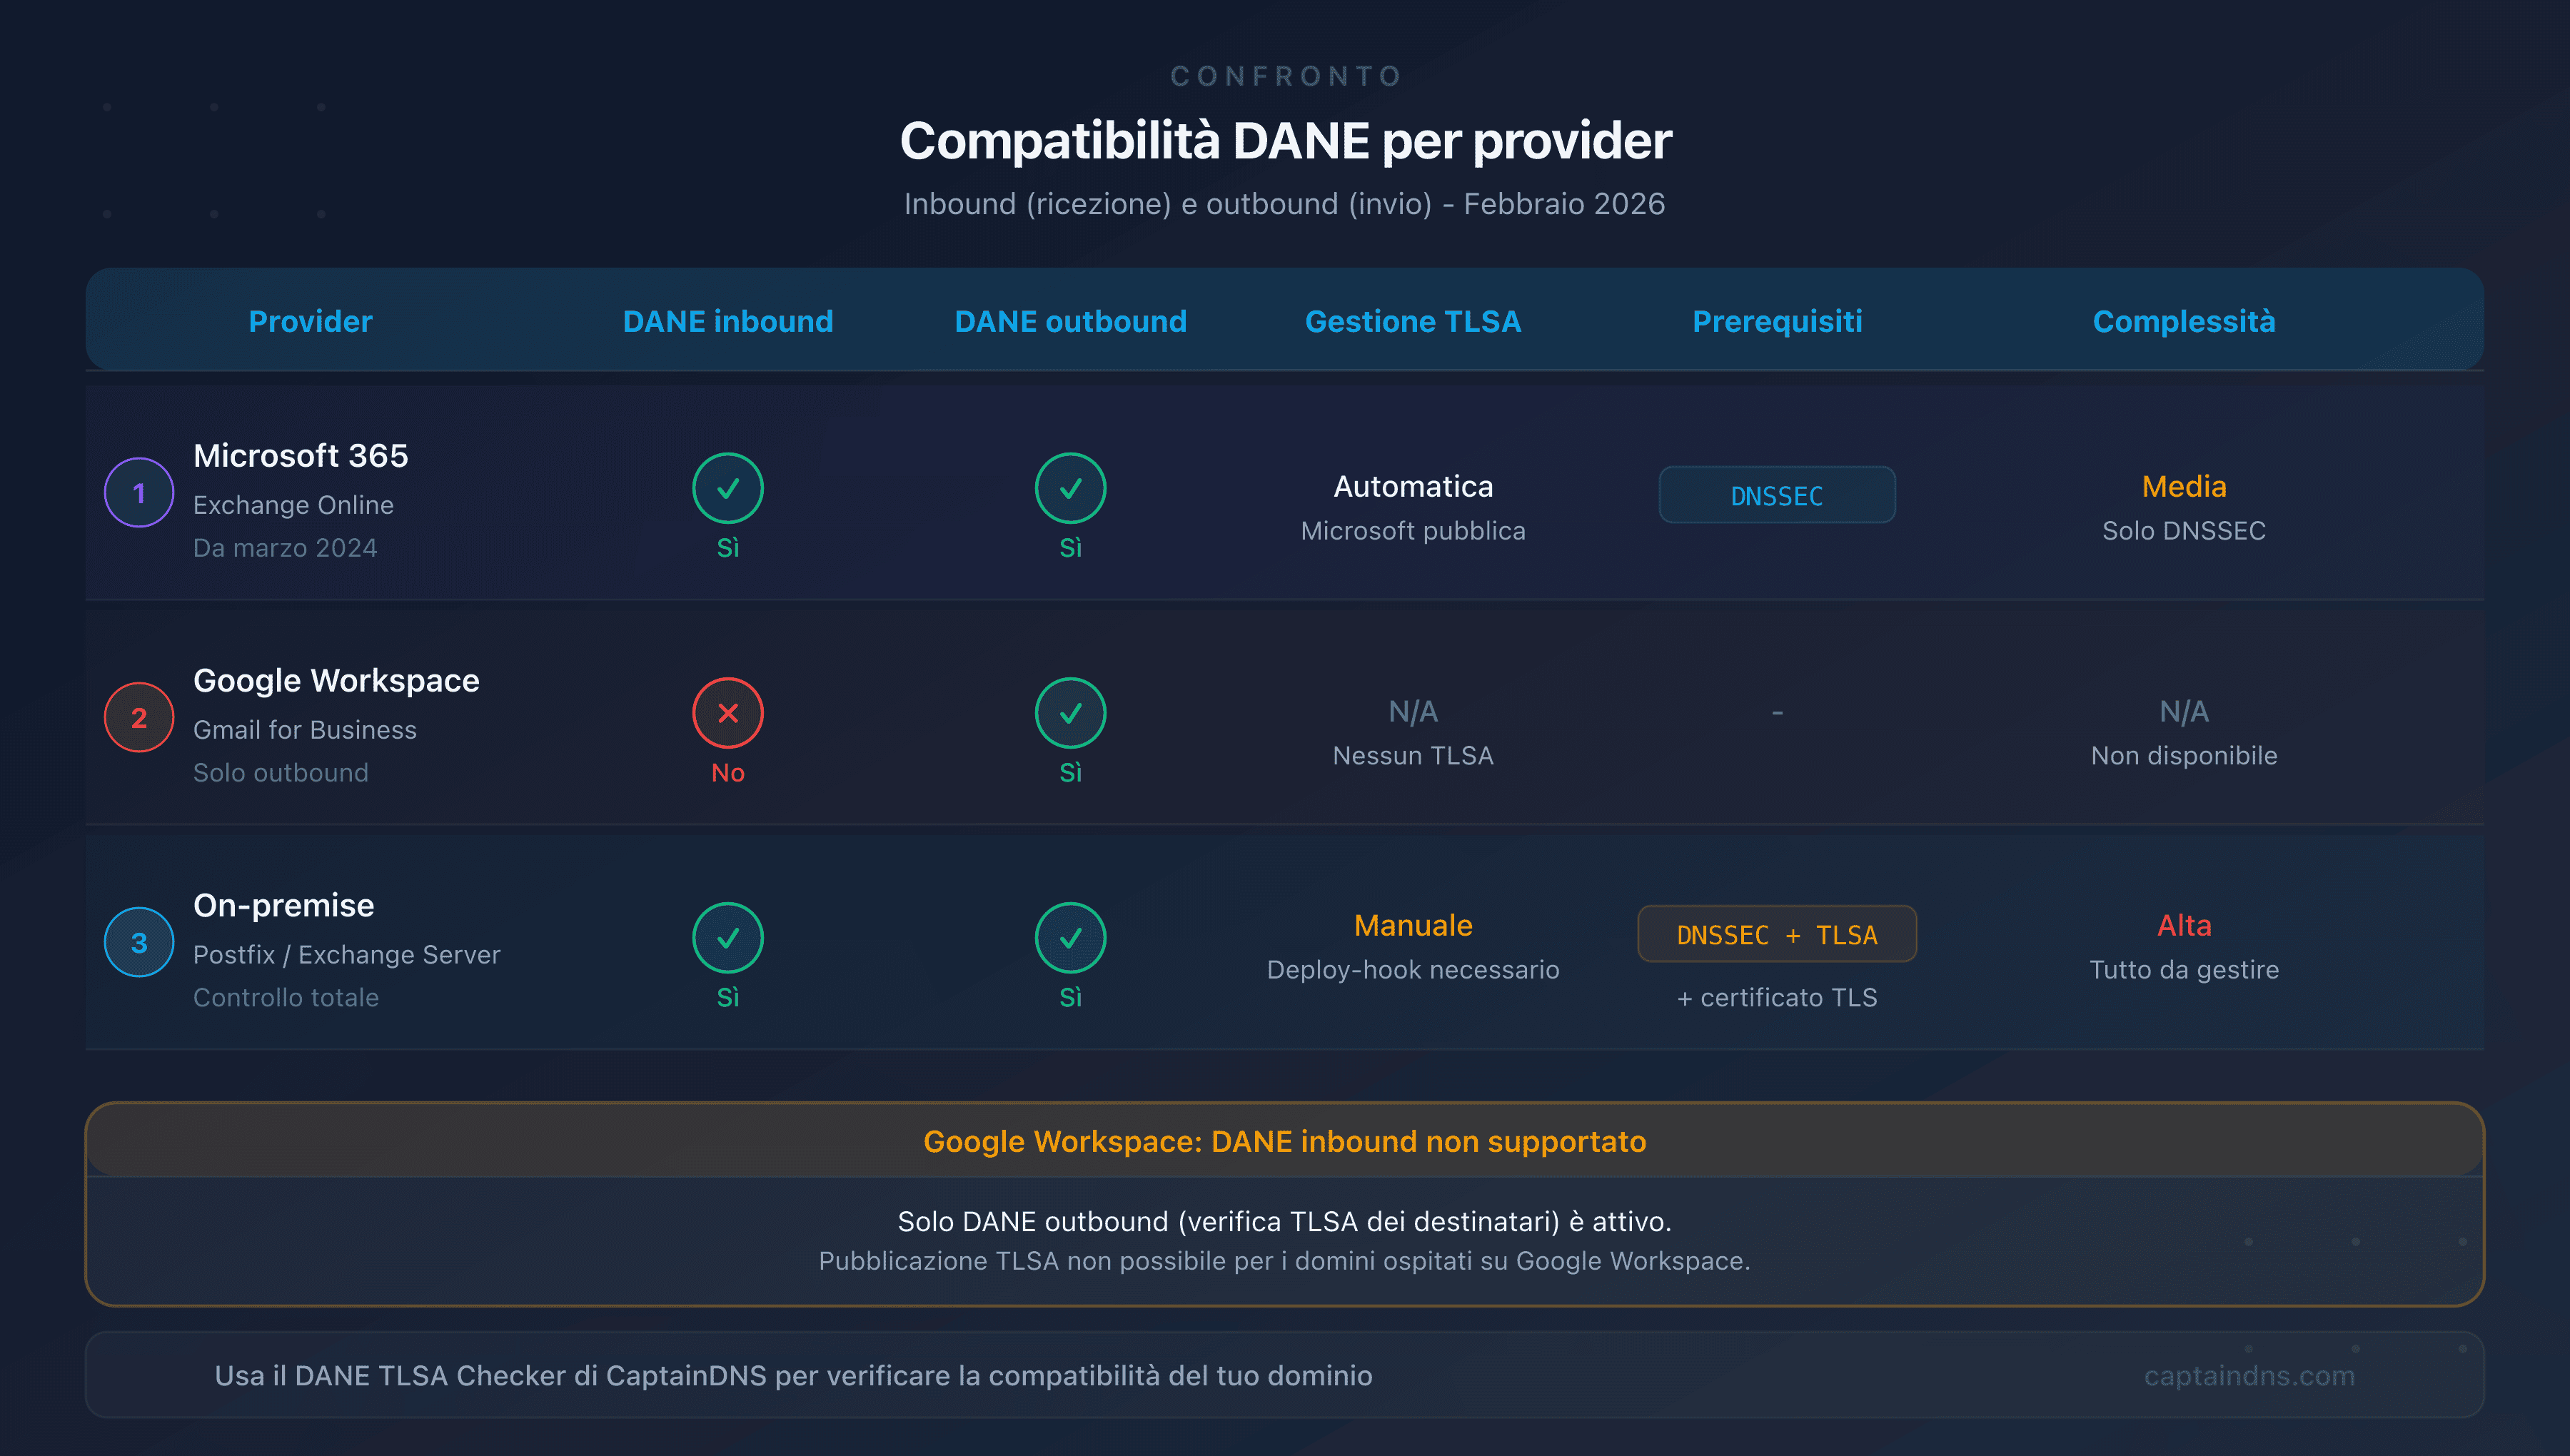Click the 'Solo outbound' note
Image resolution: width=2570 pixels, height=1456 pixels.
click(281, 773)
